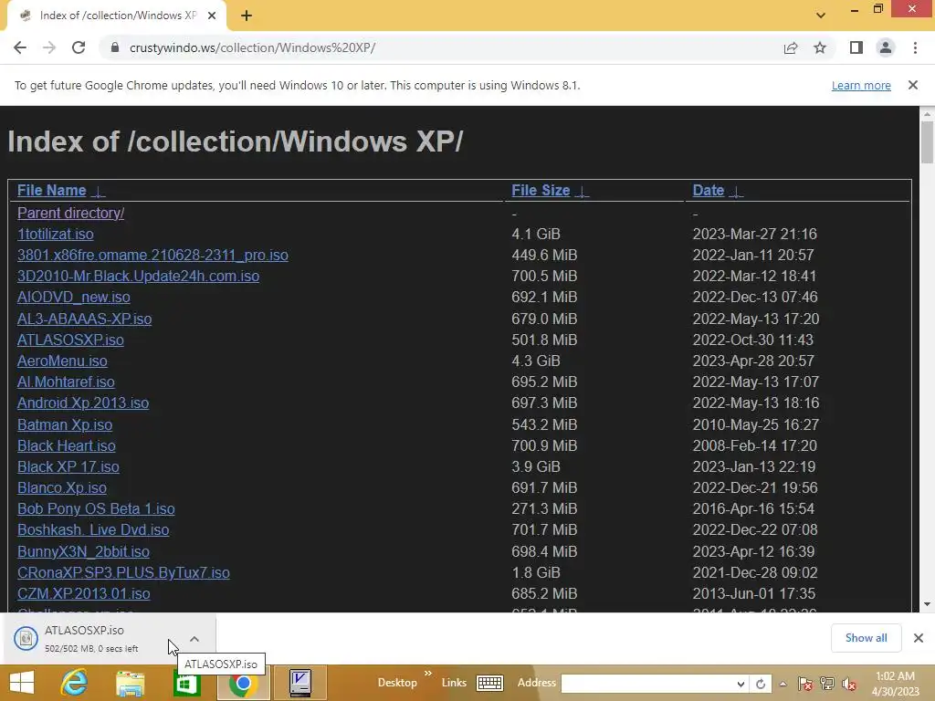Show hidden system tray icons
This screenshot has height=701, width=935.
783,684
